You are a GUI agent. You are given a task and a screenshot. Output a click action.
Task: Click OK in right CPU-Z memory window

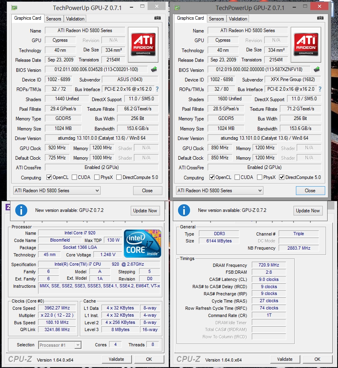point(318,359)
